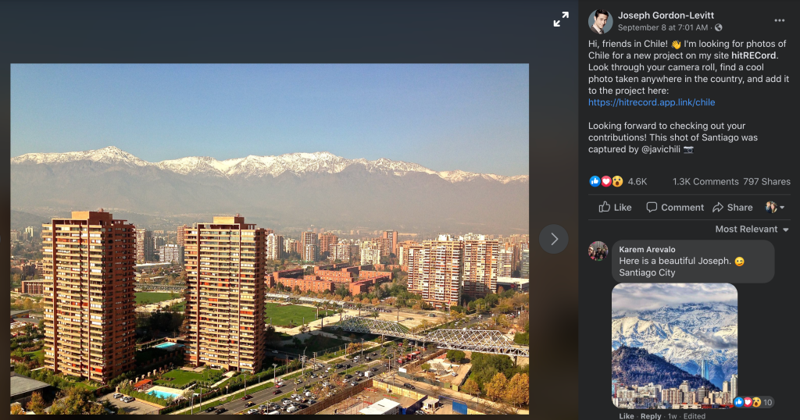Like Karem Arevalo's comment

pos(626,416)
